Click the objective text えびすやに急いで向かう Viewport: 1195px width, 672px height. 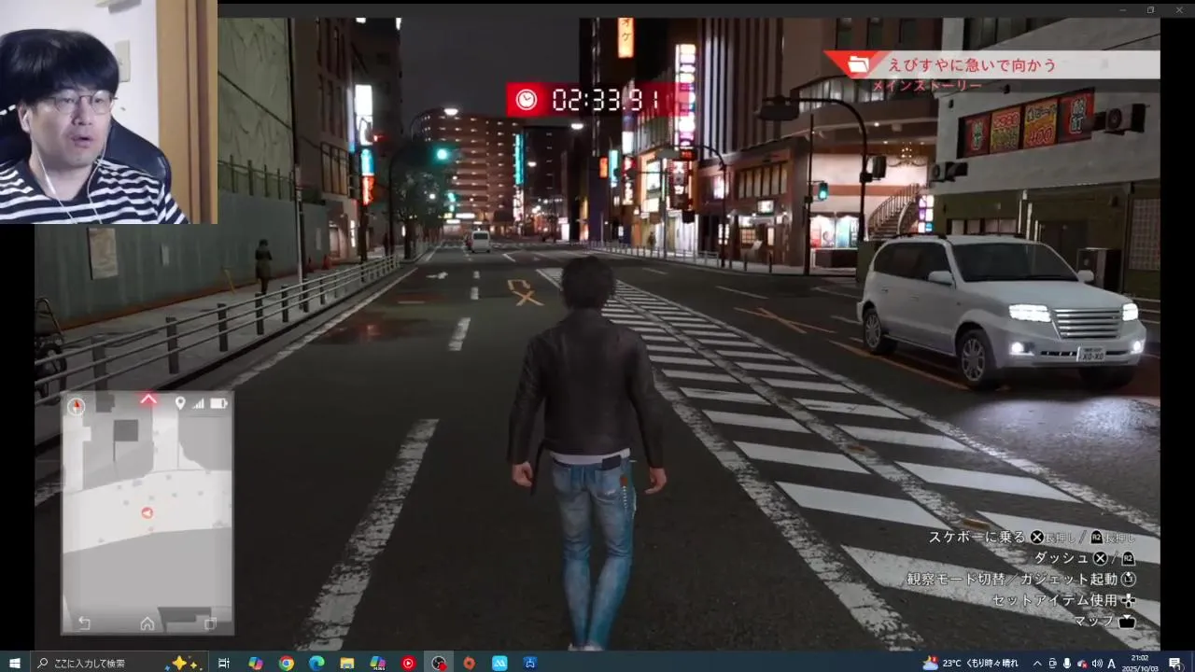click(972, 64)
